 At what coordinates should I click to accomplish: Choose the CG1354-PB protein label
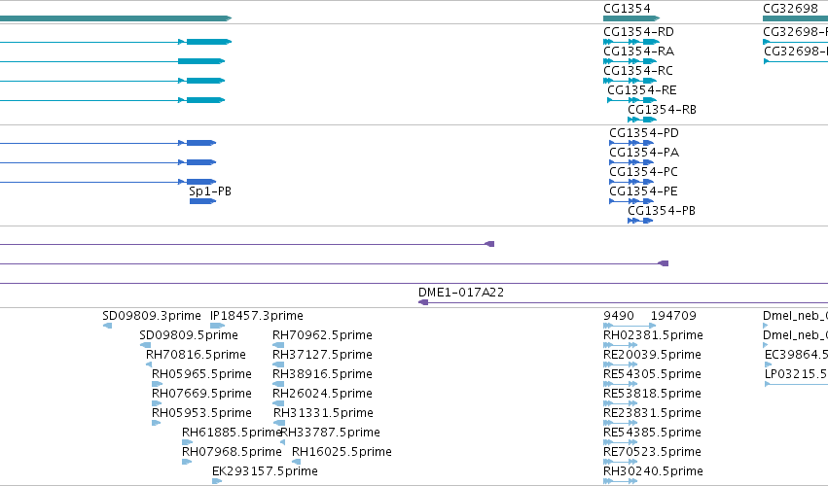click(x=661, y=211)
